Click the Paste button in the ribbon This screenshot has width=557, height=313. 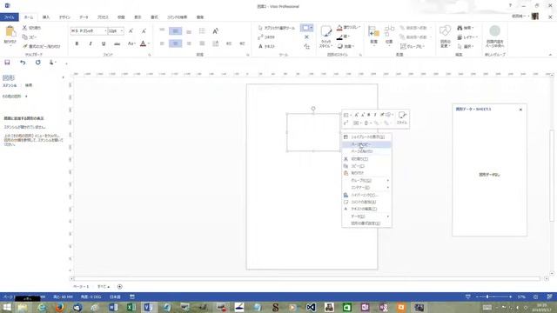point(10,36)
